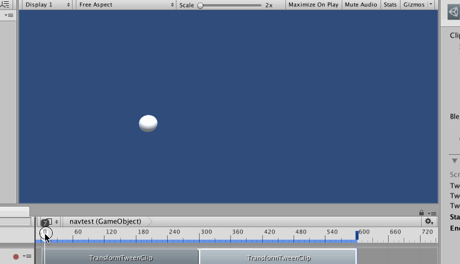Click the white sphere in the Game view
This screenshot has height=264, width=460.
pyautogui.click(x=148, y=124)
